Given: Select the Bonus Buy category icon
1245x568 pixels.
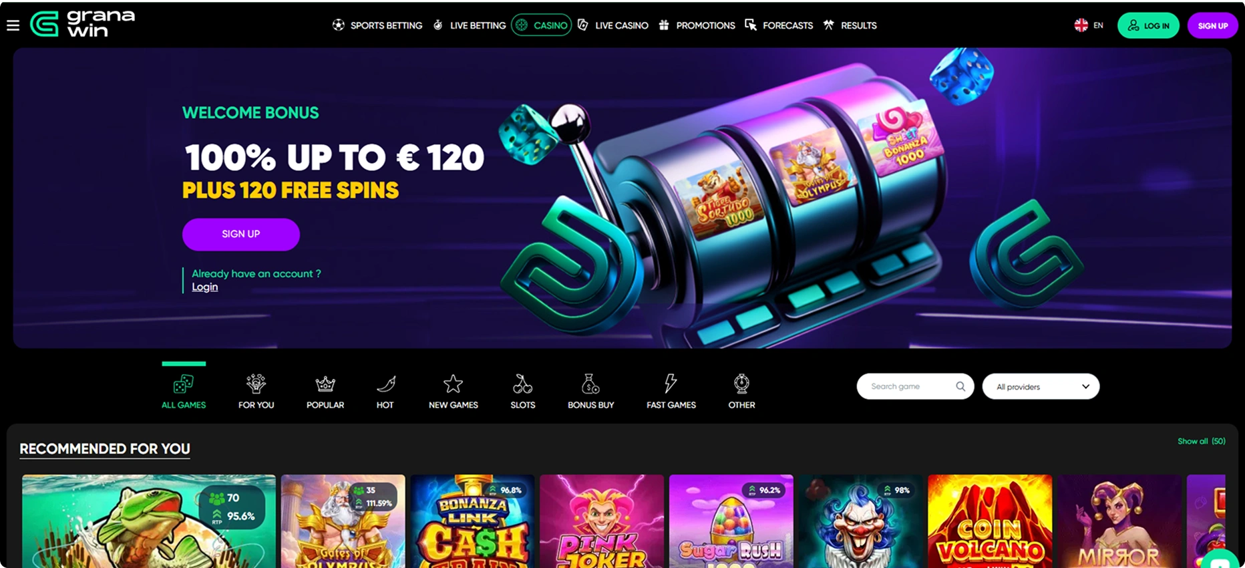Looking at the screenshot, I should pyautogui.click(x=590, y=384).
